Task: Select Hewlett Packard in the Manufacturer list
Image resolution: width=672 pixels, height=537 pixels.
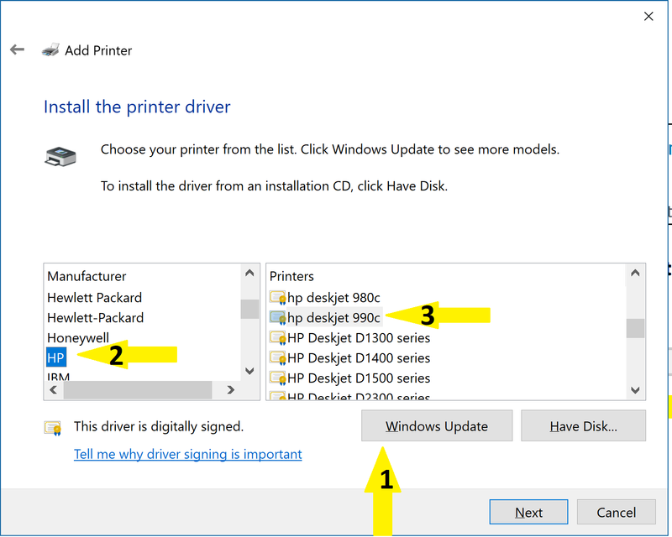Action: [x=94, y=298]
